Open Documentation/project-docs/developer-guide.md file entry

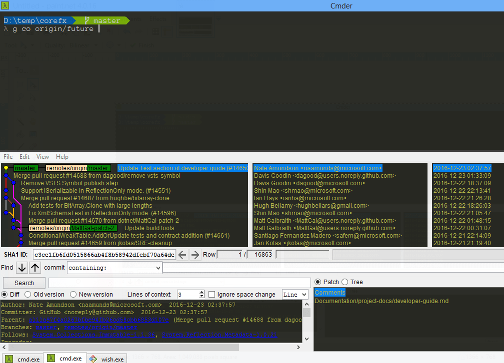[x=381, y=301]
